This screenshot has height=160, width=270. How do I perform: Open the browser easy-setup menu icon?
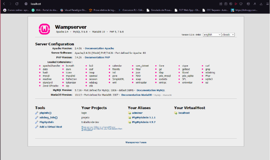[x=267, y=4]
